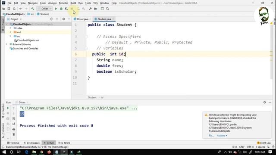This screenshot has width=276, height=155.
Task: Open File Explorer from taskbar
Action: [34, 152]
